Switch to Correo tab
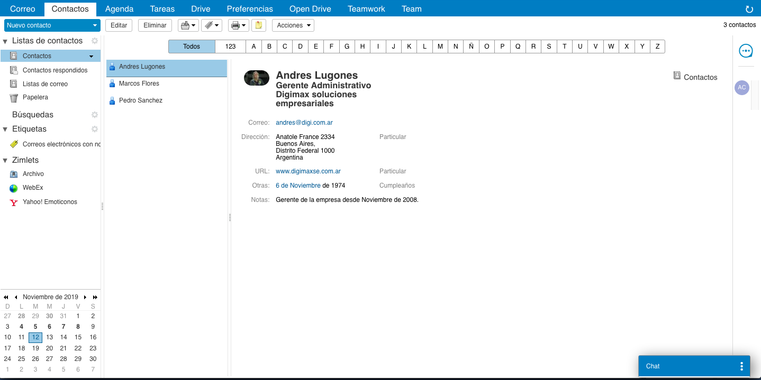This screenshot has height=380, width=761. pos(23,9)
